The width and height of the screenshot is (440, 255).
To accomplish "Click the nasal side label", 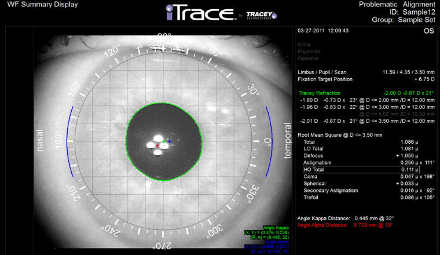I will [39, 140].
